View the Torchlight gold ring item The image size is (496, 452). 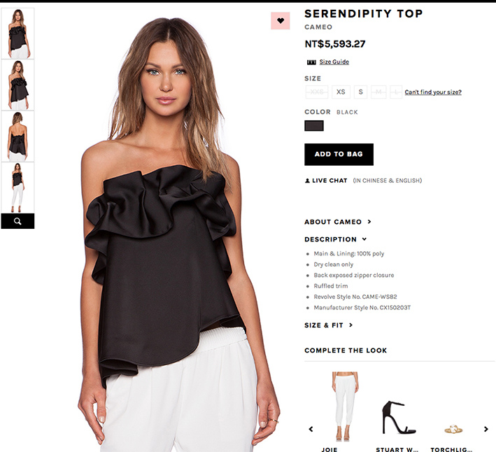click(x=453, y=429)
